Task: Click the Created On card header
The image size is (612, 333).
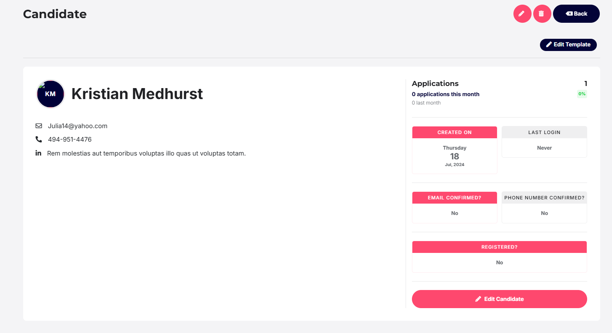Action: [454, 132]
